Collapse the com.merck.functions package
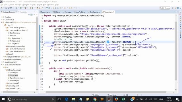Screen dimensions: 182x102 click(x=5, y=30)
